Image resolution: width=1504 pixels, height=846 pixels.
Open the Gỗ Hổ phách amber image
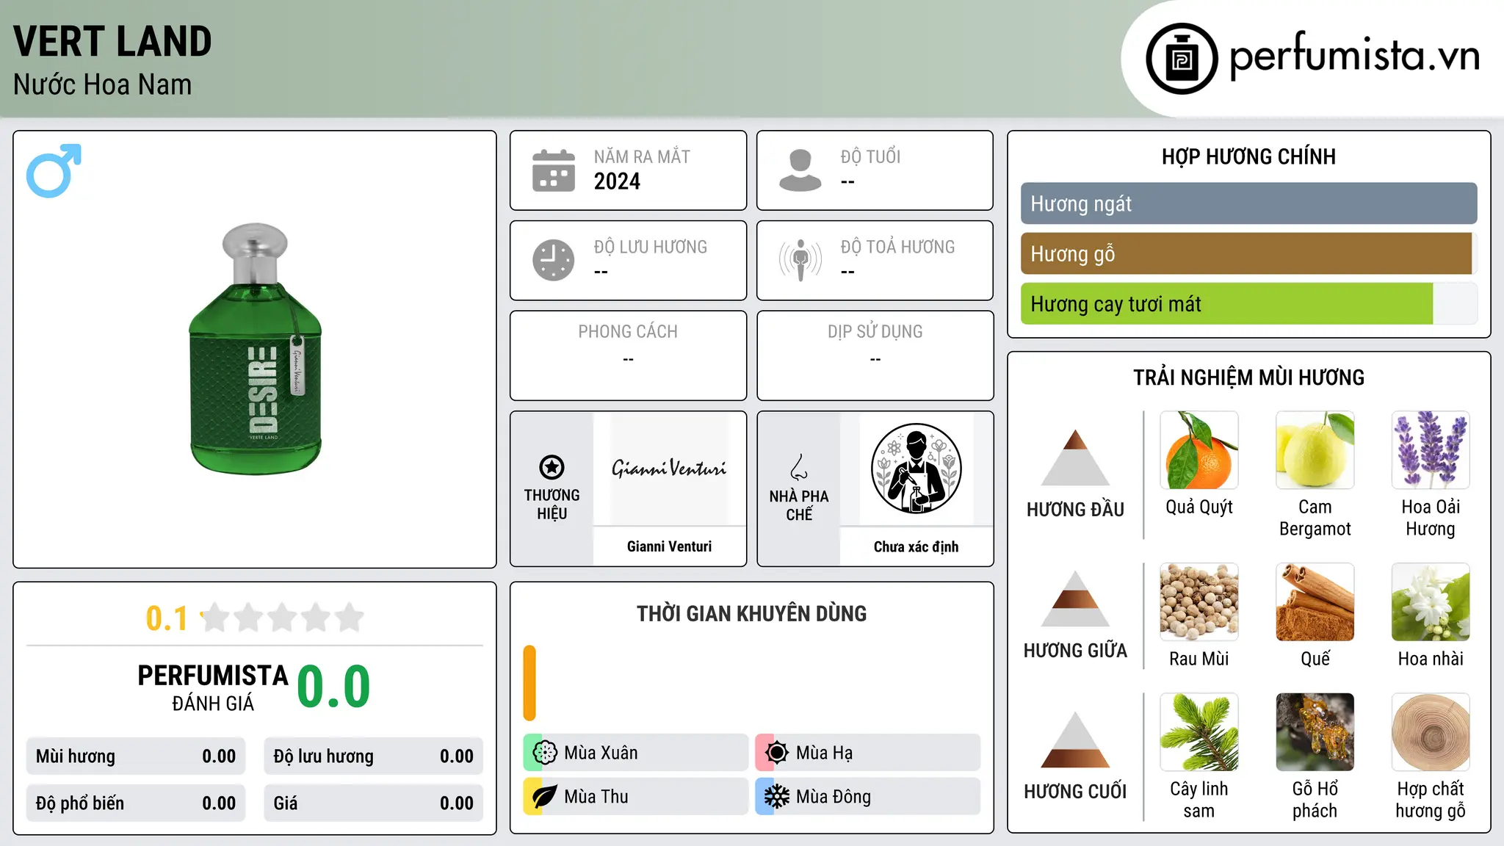click(1315, 732)
